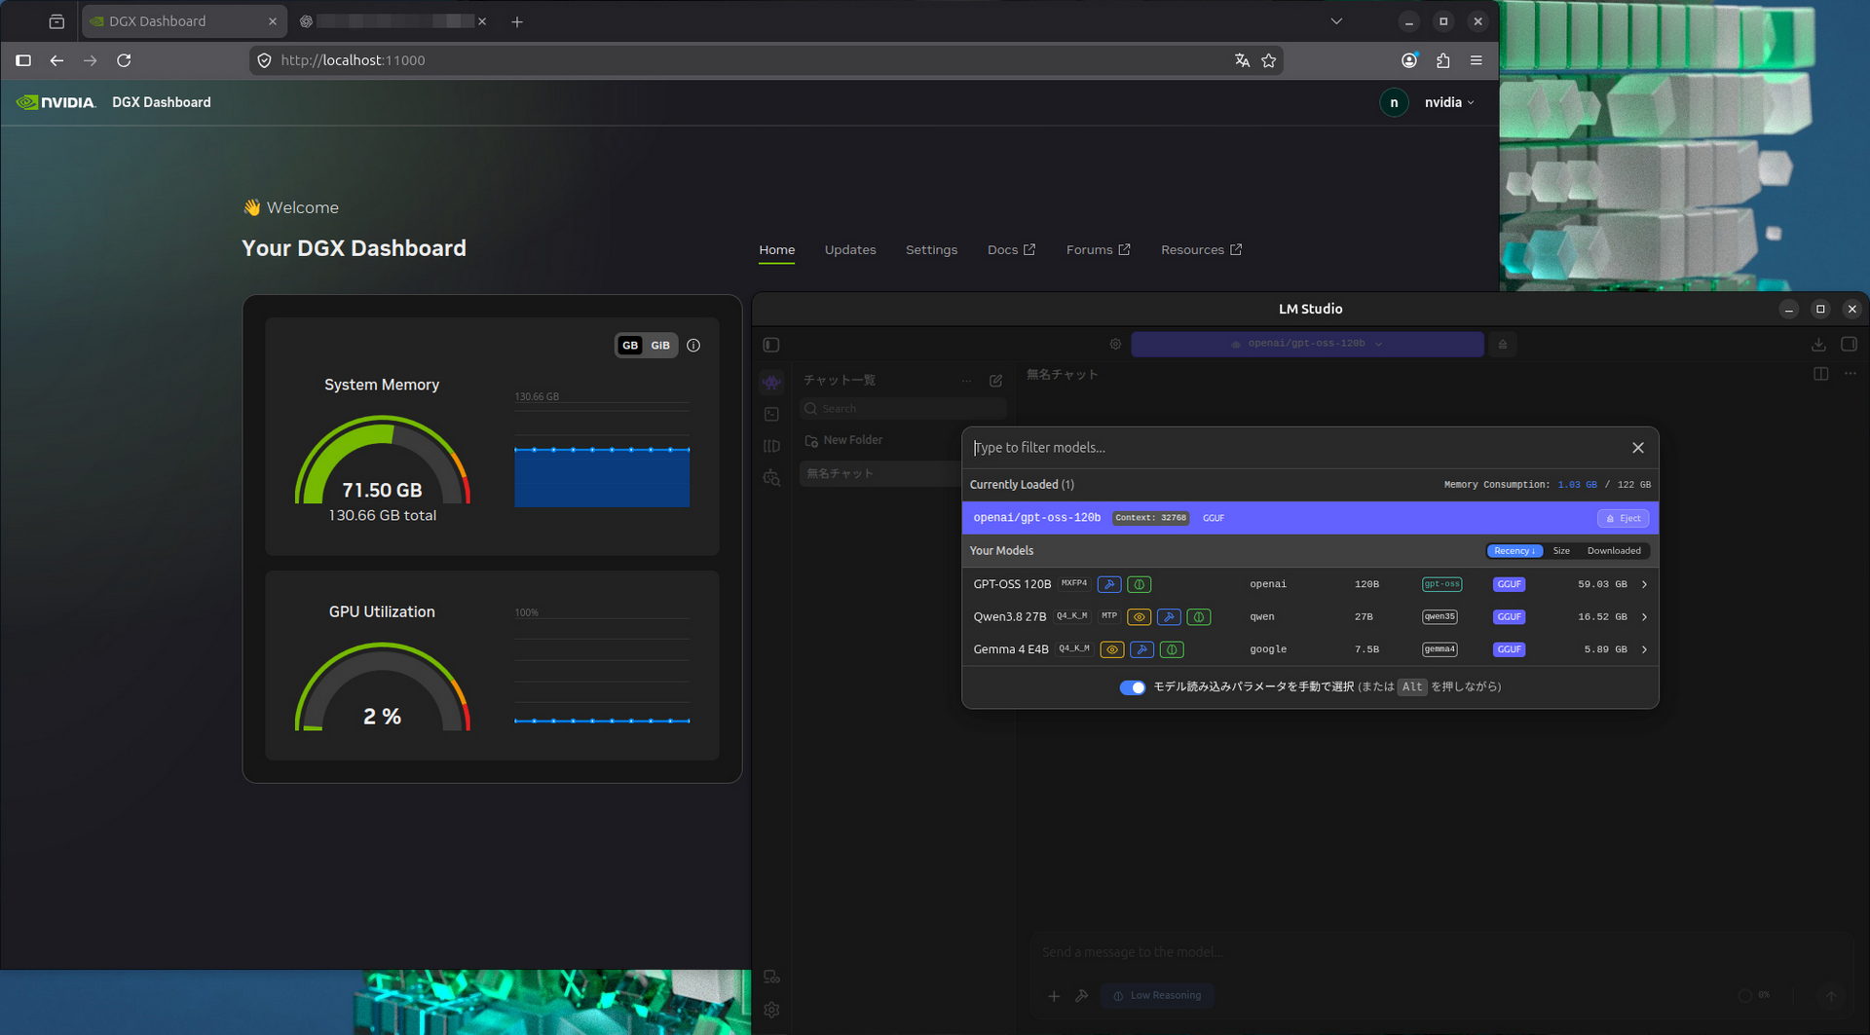The height and width of the screenshot is (1035, 1870).
Task: Open the browser account profile icon
Action: coord(1409,60)
